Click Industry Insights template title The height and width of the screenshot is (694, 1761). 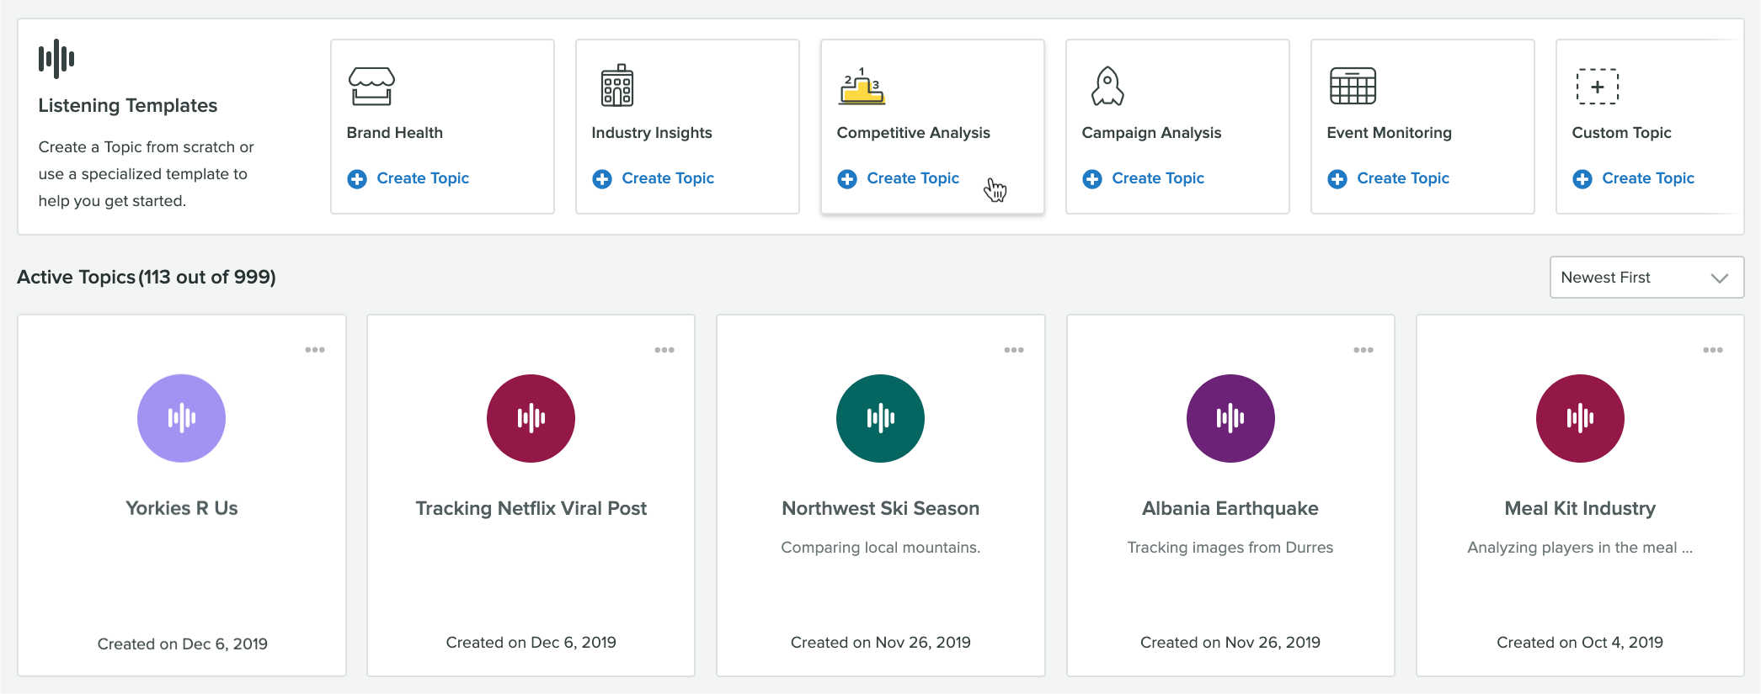[x=652, y=133]
